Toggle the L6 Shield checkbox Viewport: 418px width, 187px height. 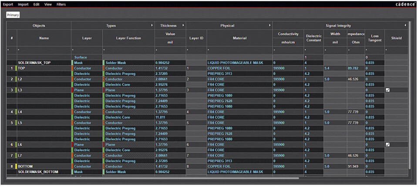tap(388, 145)
